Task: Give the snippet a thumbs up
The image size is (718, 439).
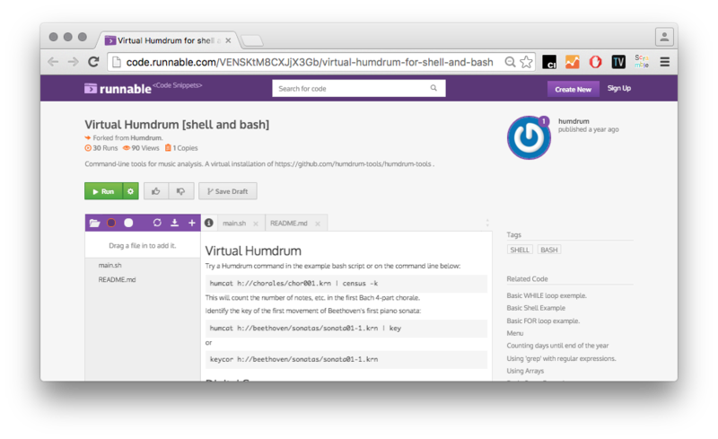Action: [x=156, y=191]
